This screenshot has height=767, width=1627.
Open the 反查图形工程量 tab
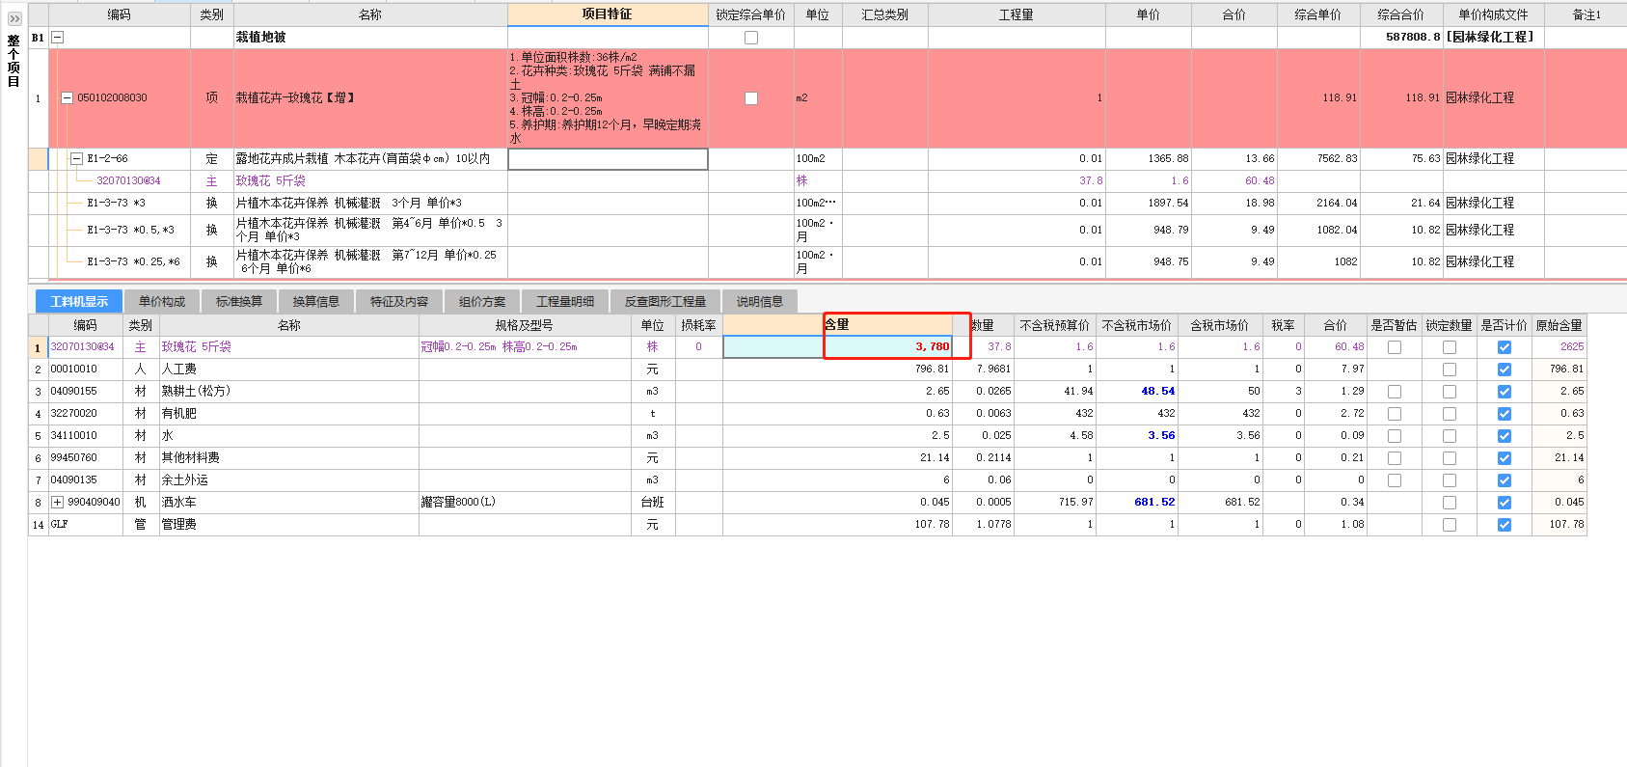coord(665,302)
